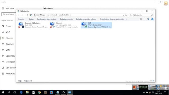Viewport: 169px width, 95px height.
Task: Click the Ağ ve Internet breadcrumb
Action: click(52, 15)
